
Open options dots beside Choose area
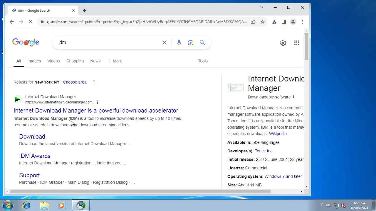[94, 82]
